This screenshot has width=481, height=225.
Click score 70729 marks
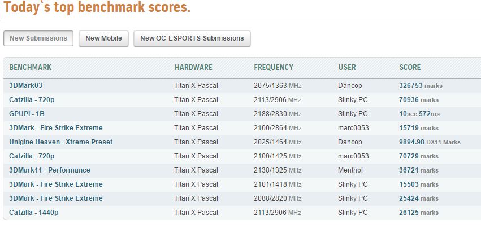point(419,156)
